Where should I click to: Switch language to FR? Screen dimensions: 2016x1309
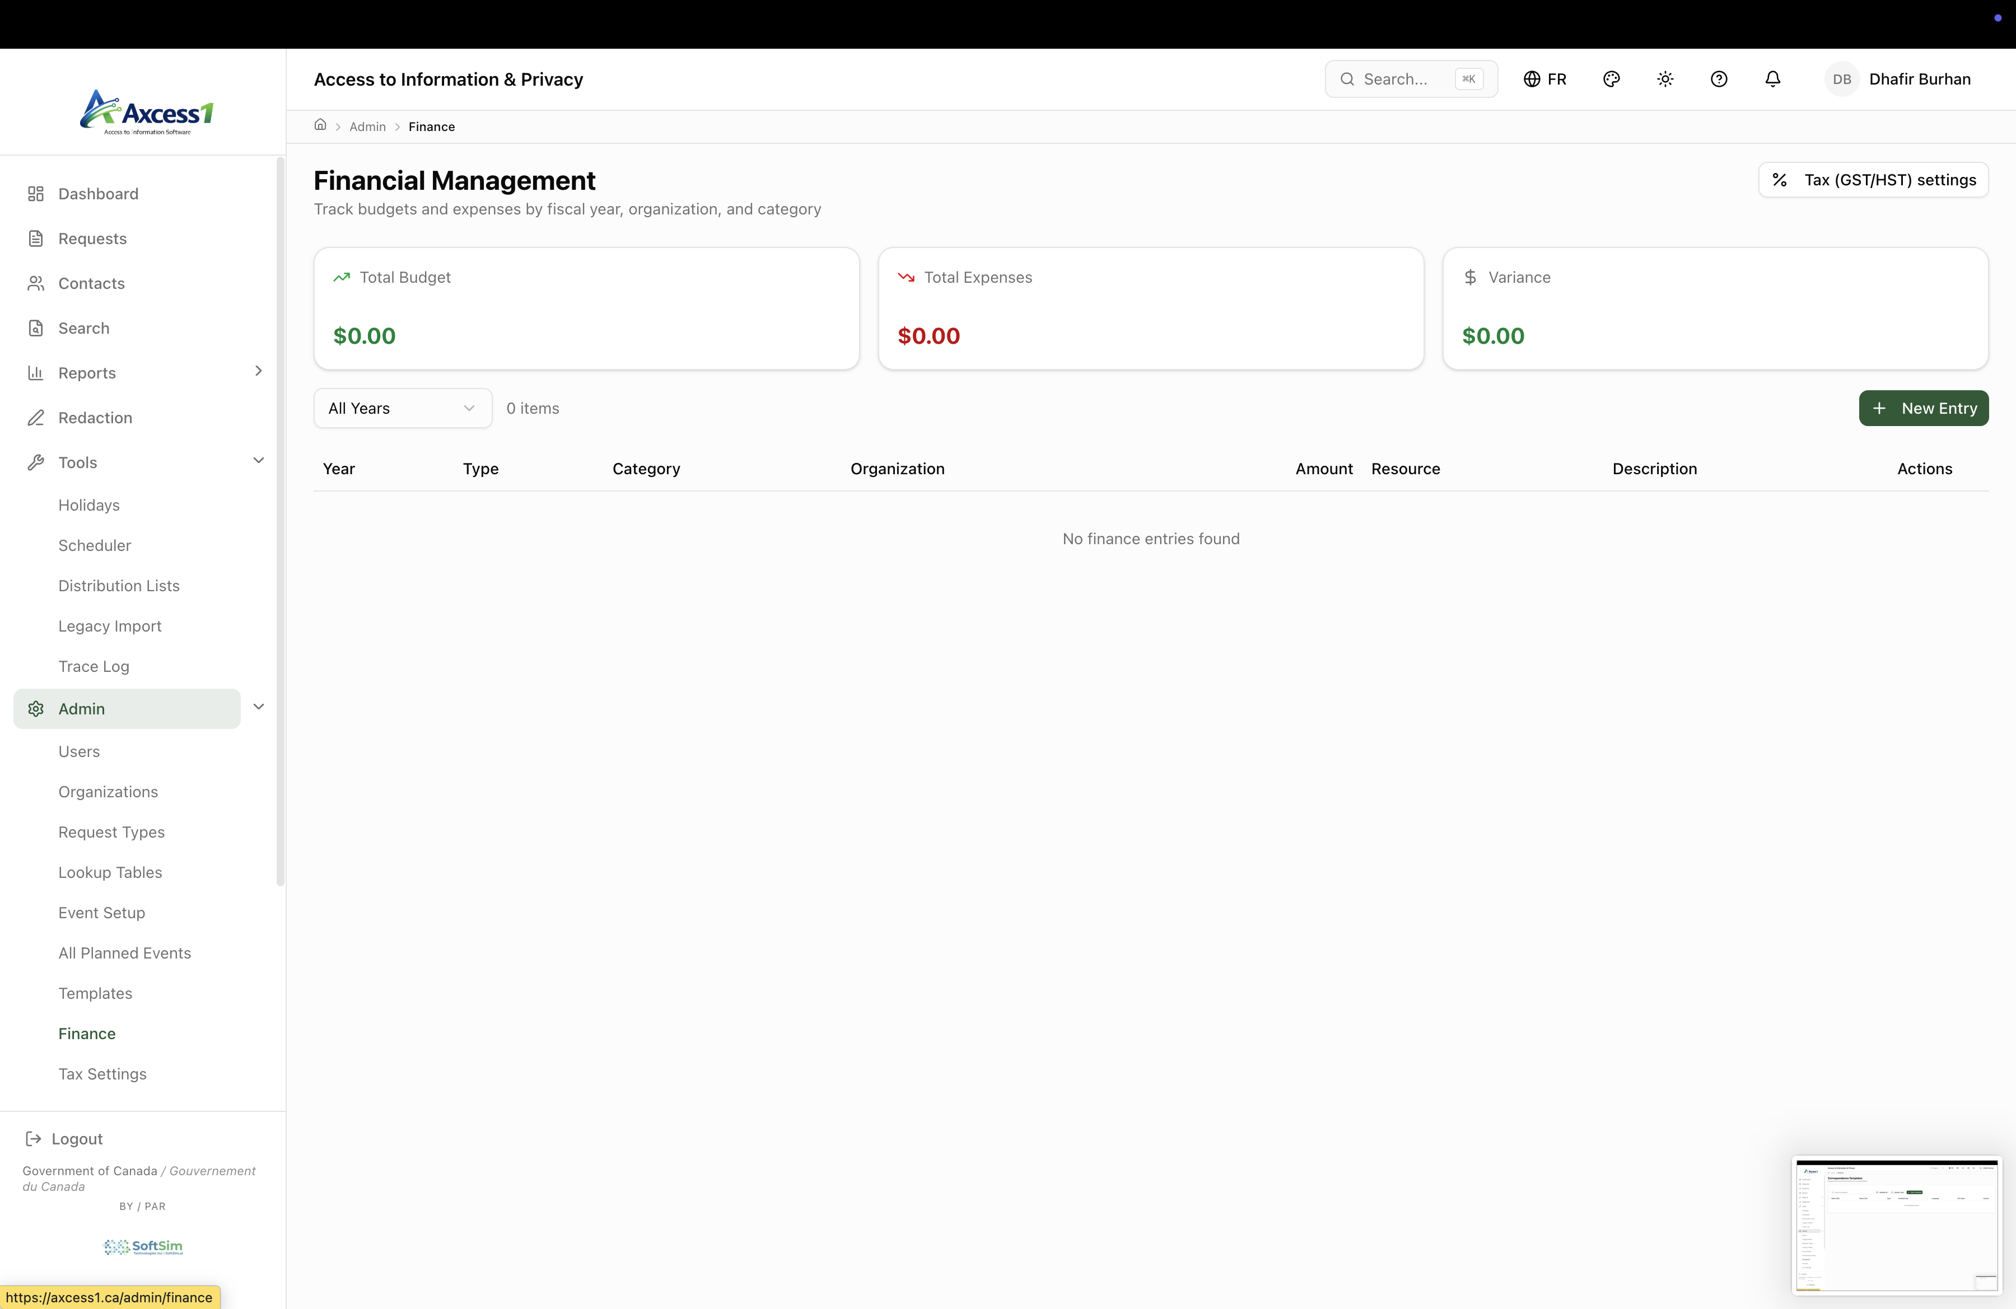1545,79
